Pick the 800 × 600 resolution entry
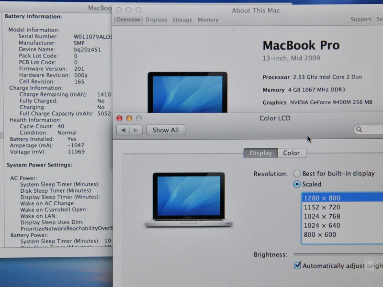This screenshot has width=383, height=287. [320, 234]
